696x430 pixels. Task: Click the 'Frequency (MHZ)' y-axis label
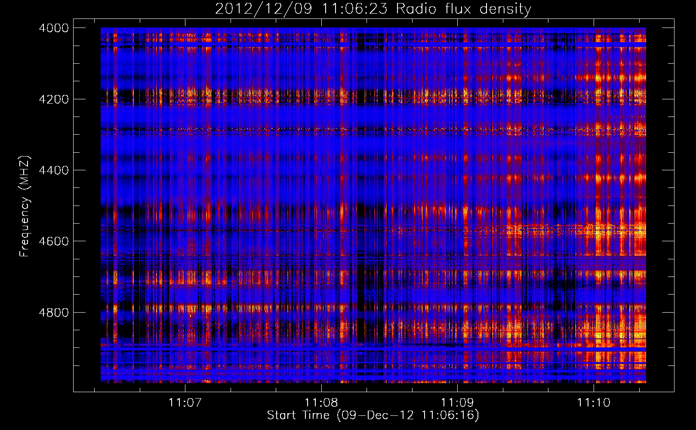point(25,206)
